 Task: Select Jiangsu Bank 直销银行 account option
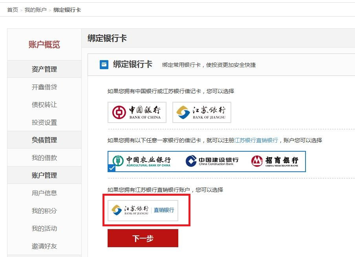coord(143,211)
